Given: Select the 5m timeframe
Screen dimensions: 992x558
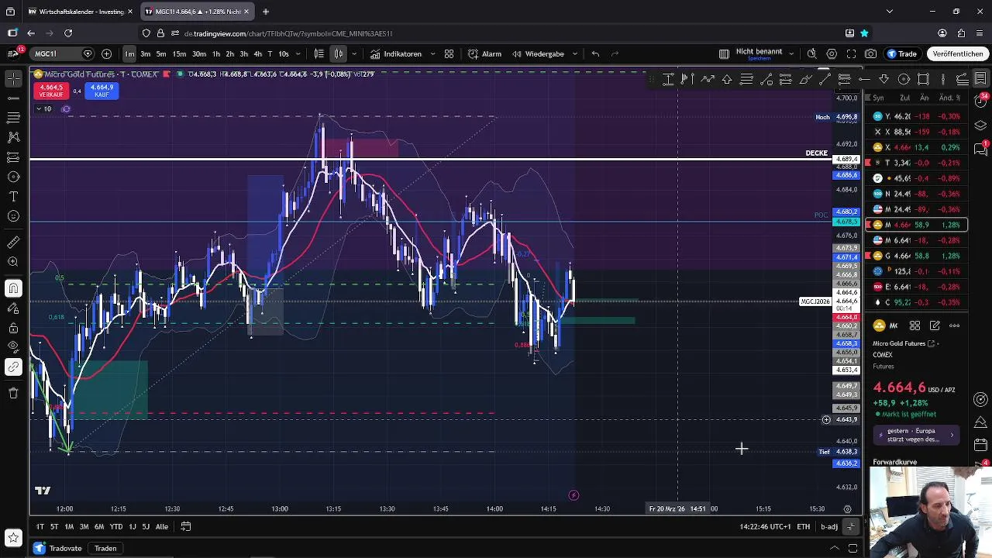Looking at the screenshot, I should tap(161, 54).
